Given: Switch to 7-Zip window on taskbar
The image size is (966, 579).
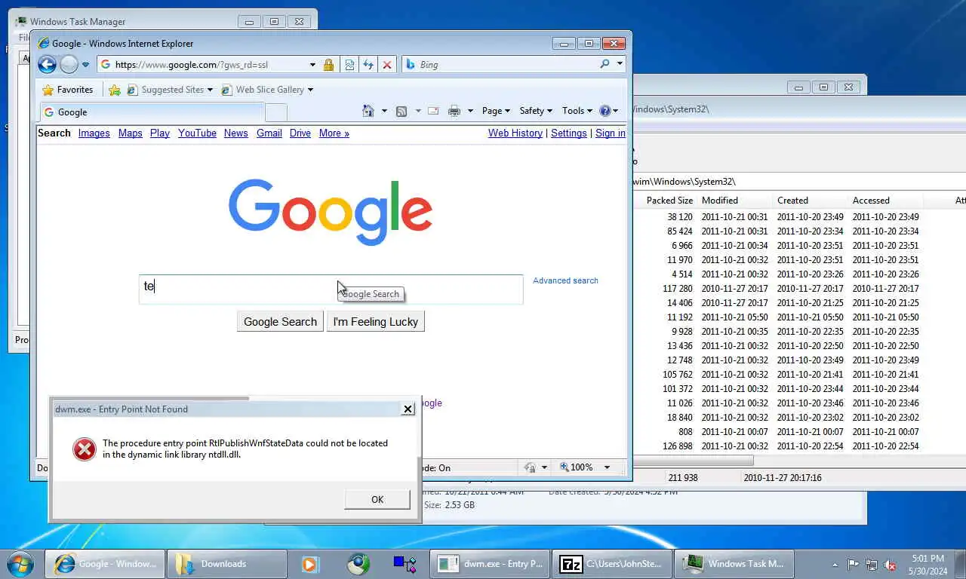Looking at the screenshot, I should tap(611, 564).
